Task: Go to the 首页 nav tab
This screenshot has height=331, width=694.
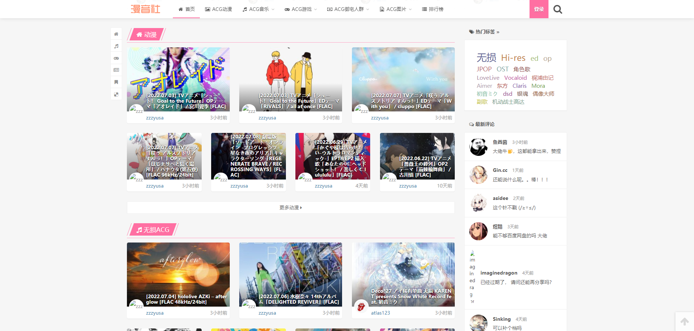Action: click(186, 9)
